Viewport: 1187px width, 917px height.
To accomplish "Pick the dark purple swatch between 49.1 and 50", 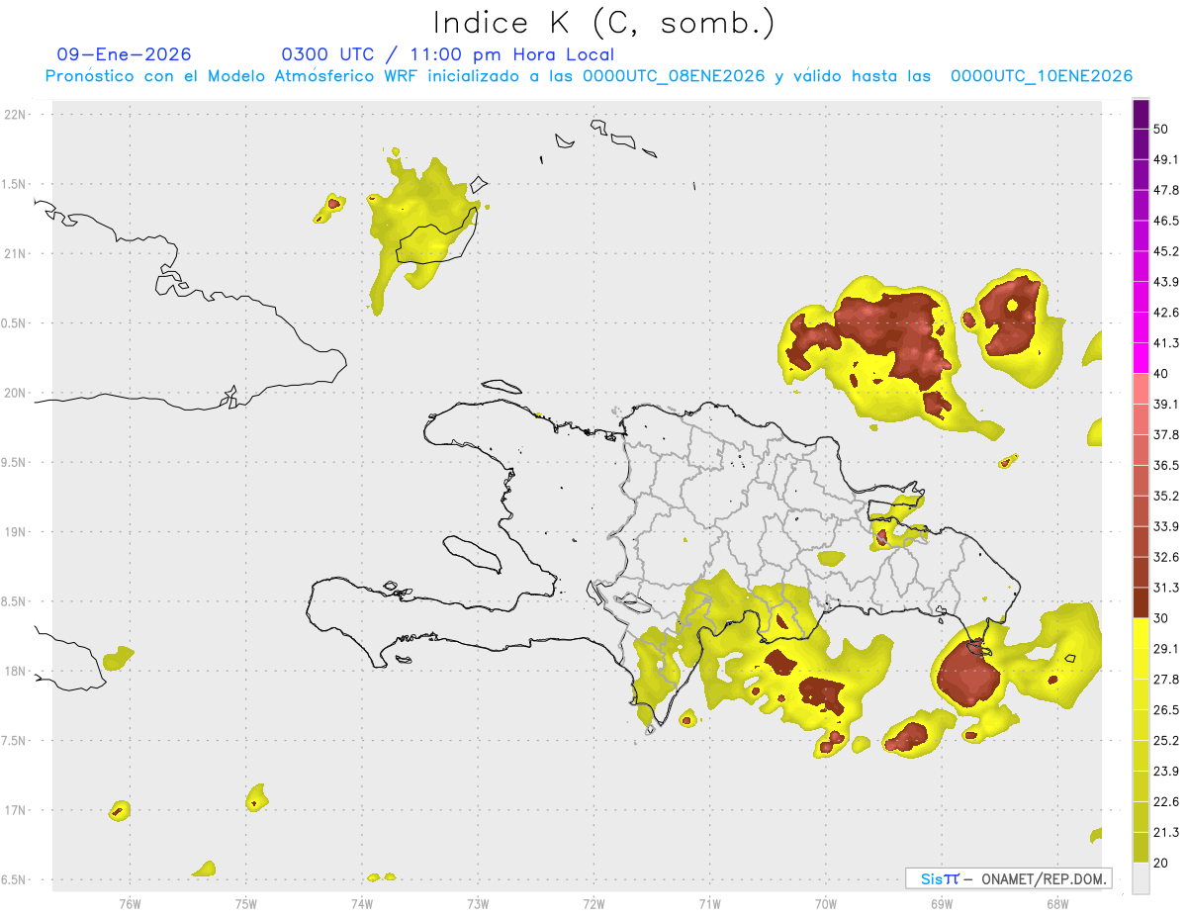I will pyautogui.click(x=1141, y=143).
